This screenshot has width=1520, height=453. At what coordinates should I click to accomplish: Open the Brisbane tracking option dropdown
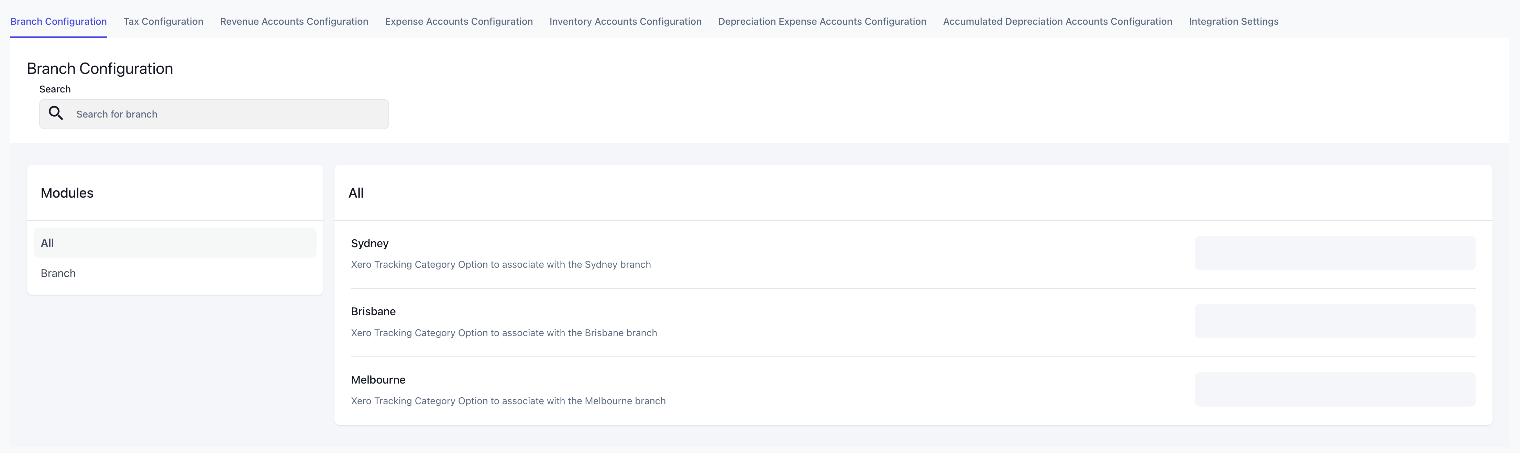tap(1335, 321)
